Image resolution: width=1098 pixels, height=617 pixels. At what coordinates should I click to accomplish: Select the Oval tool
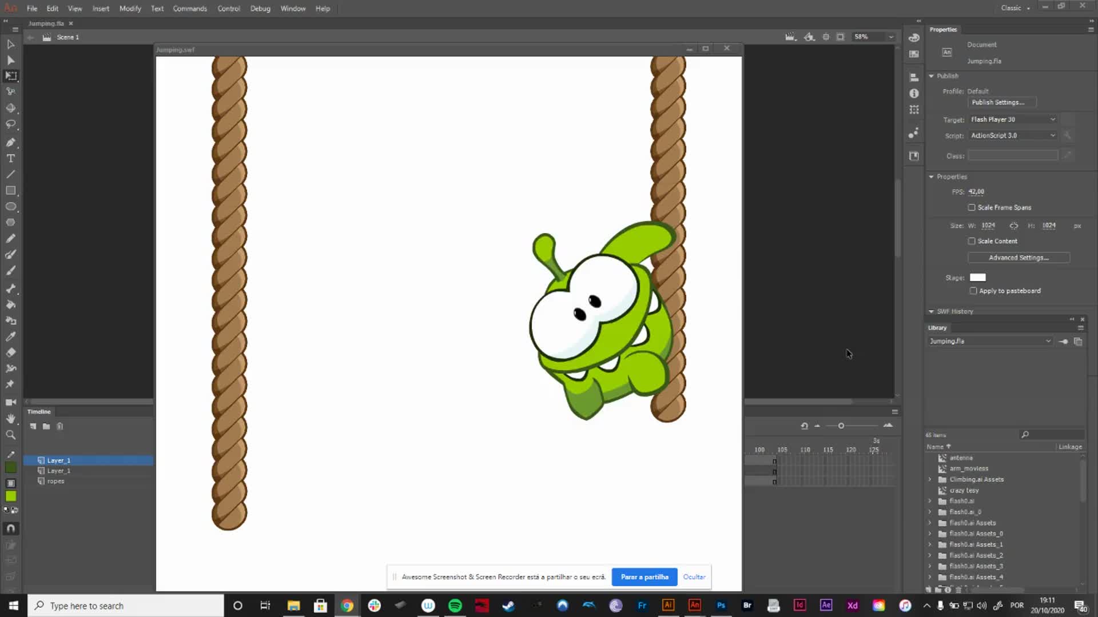pyautogui.click(x=10, y=206)
